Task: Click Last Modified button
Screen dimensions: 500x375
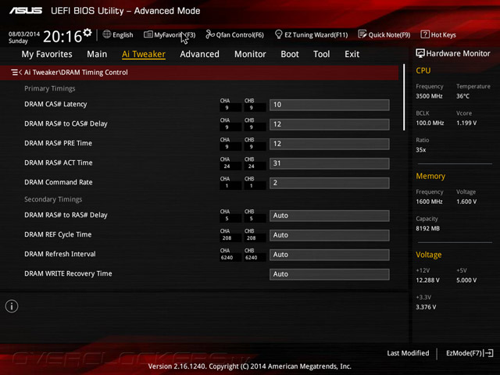Action: point(408,353)
